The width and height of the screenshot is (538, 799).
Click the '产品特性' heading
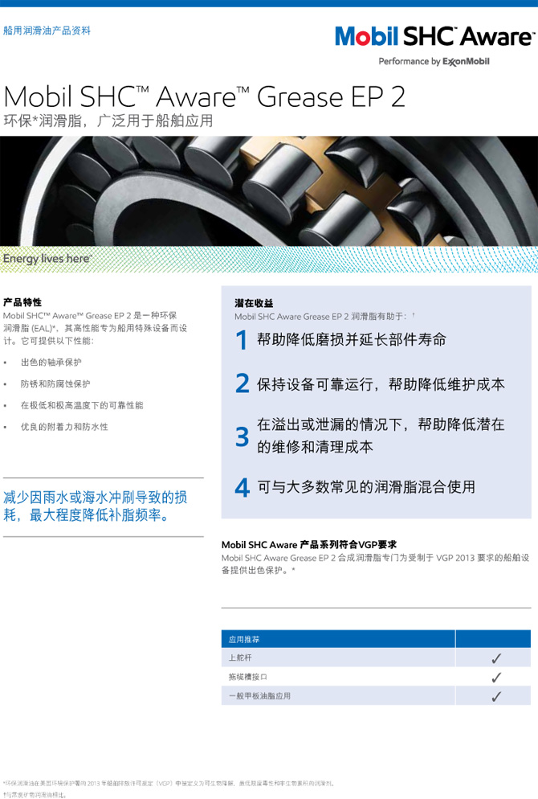(x=22, y=302)
